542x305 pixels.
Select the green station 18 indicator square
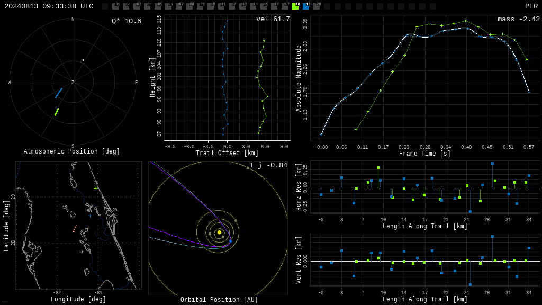295,6
